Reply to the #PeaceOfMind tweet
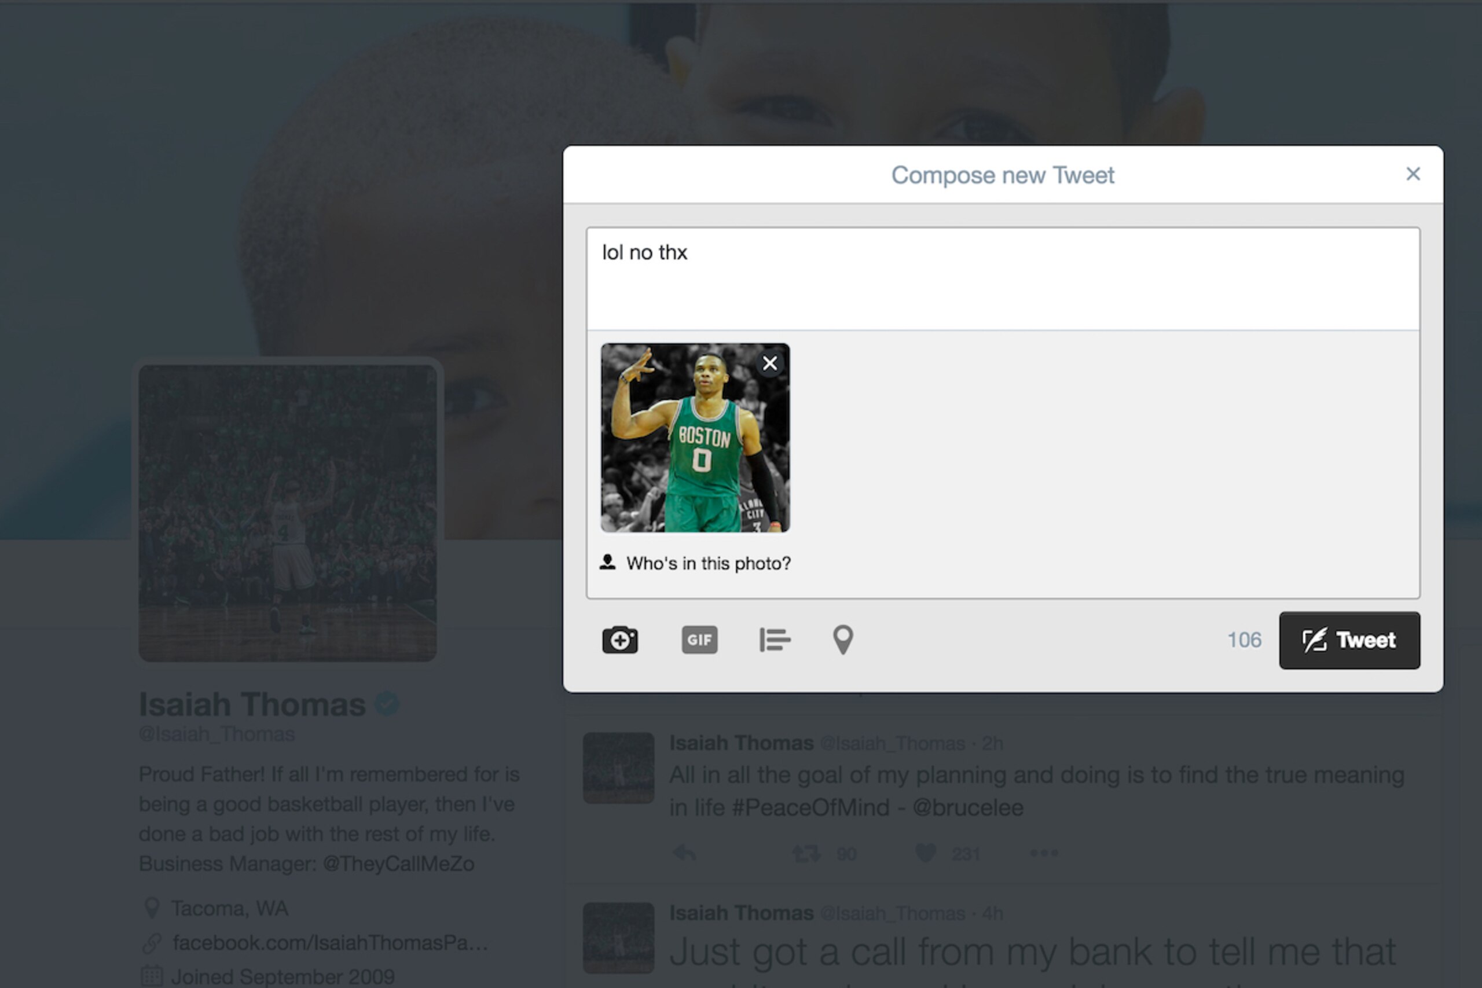The height and width of the screenshot is (988, 1482). pos(684,854)
